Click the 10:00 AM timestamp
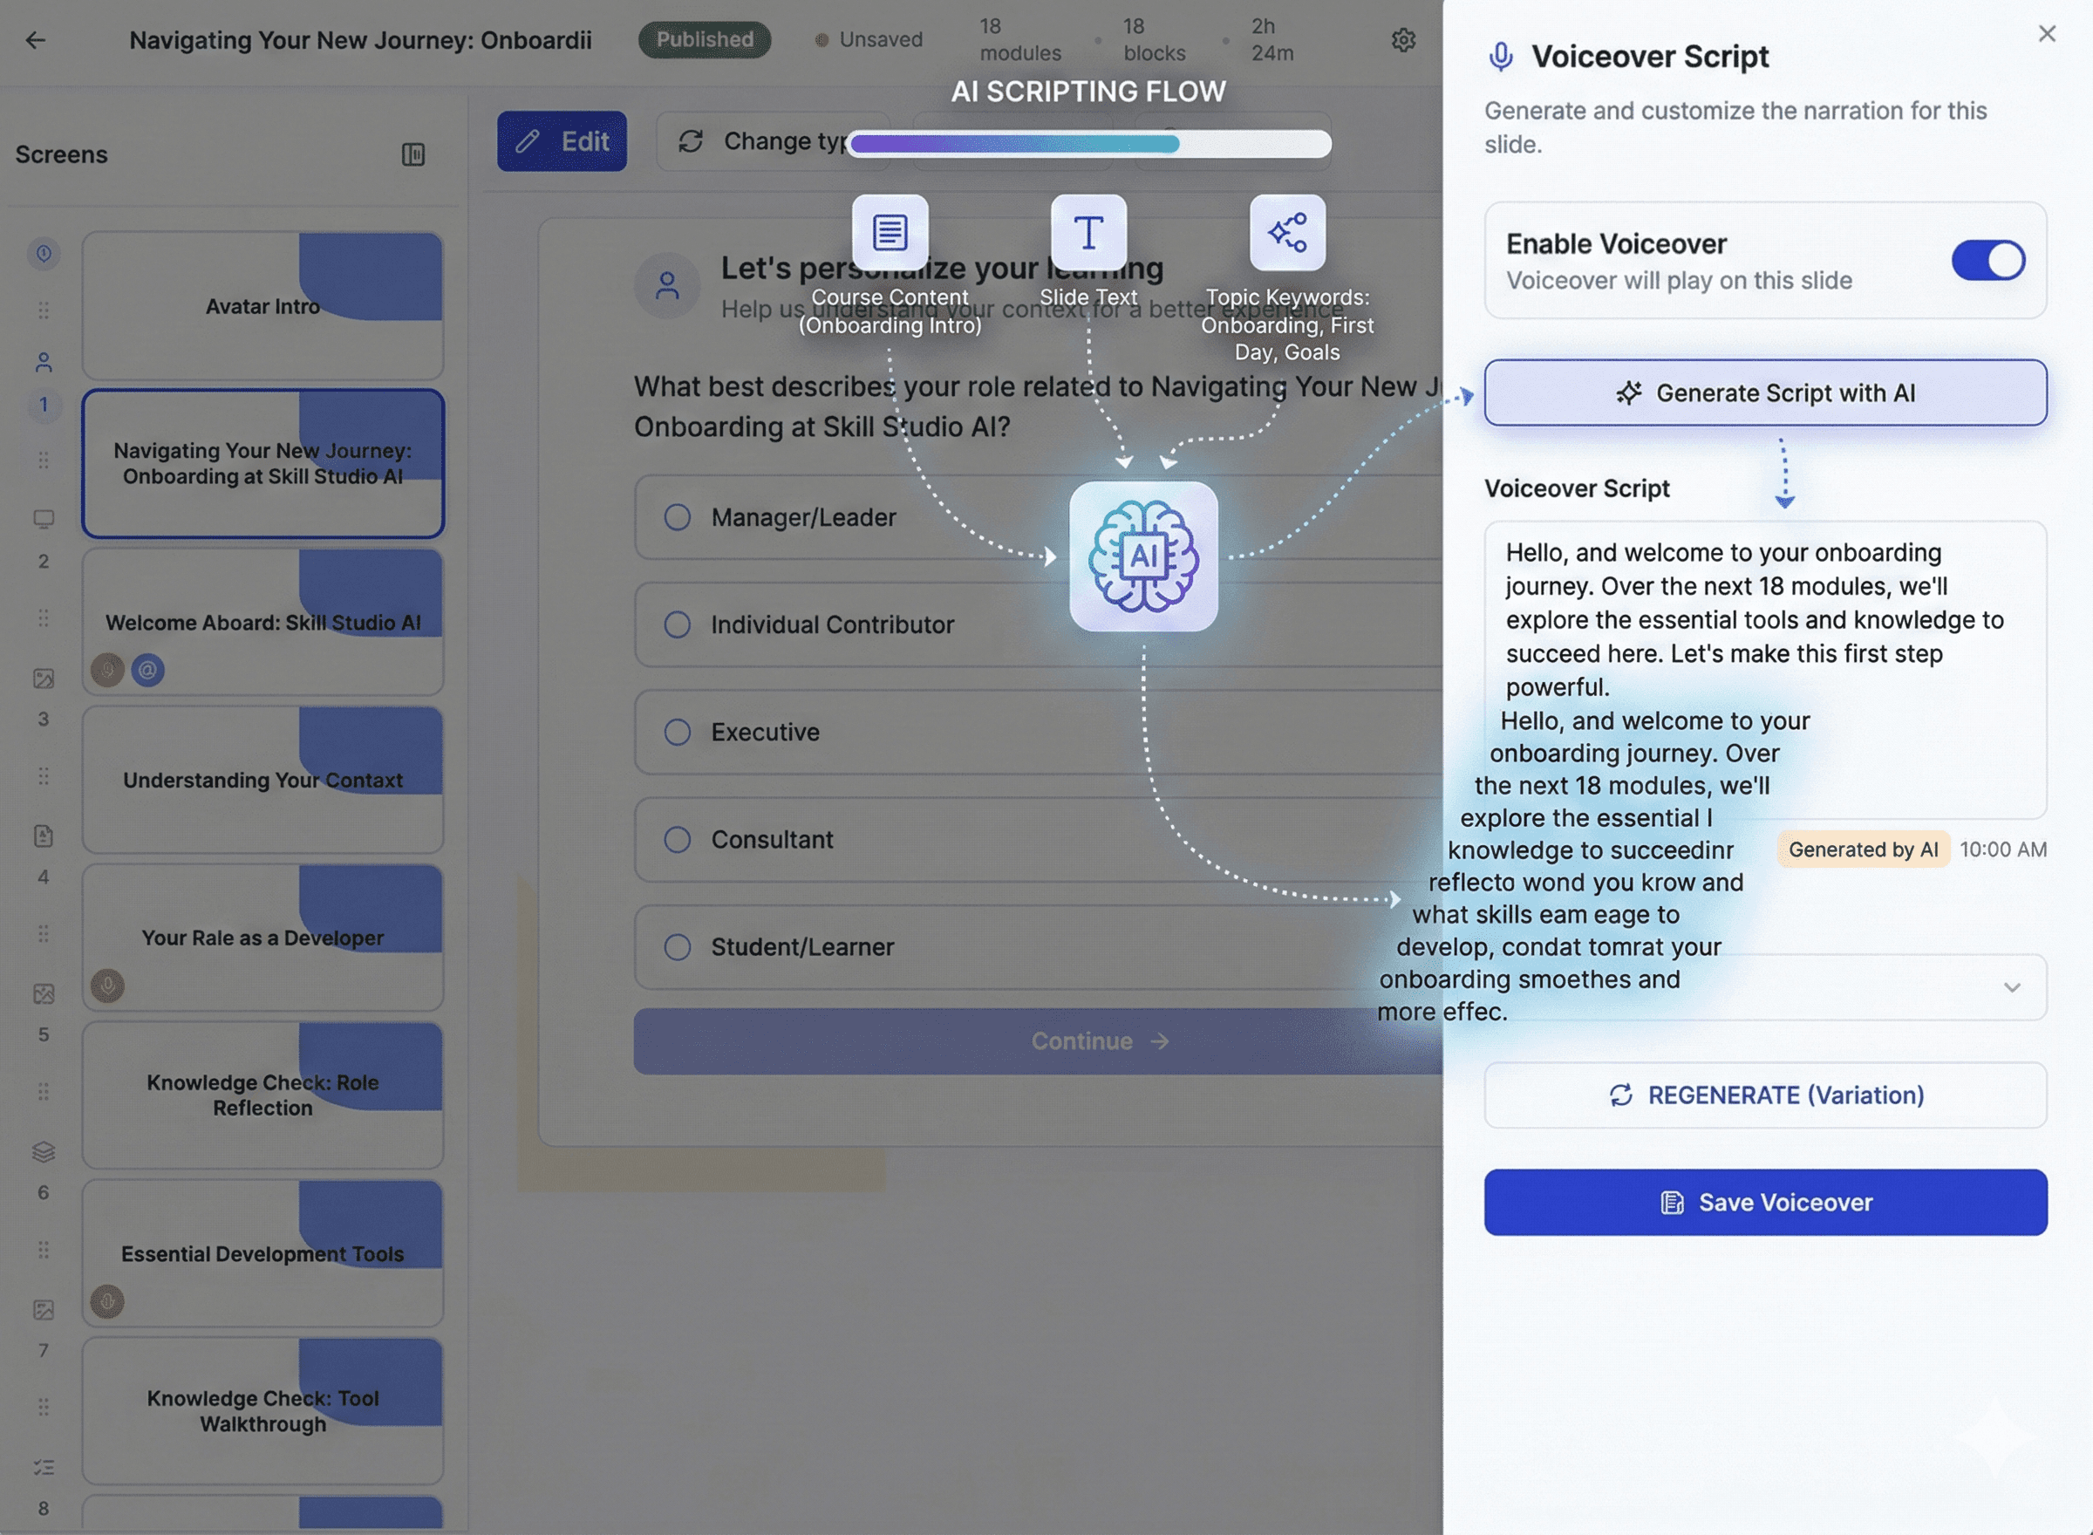2093x1535 pixels. coord(2003,850)
